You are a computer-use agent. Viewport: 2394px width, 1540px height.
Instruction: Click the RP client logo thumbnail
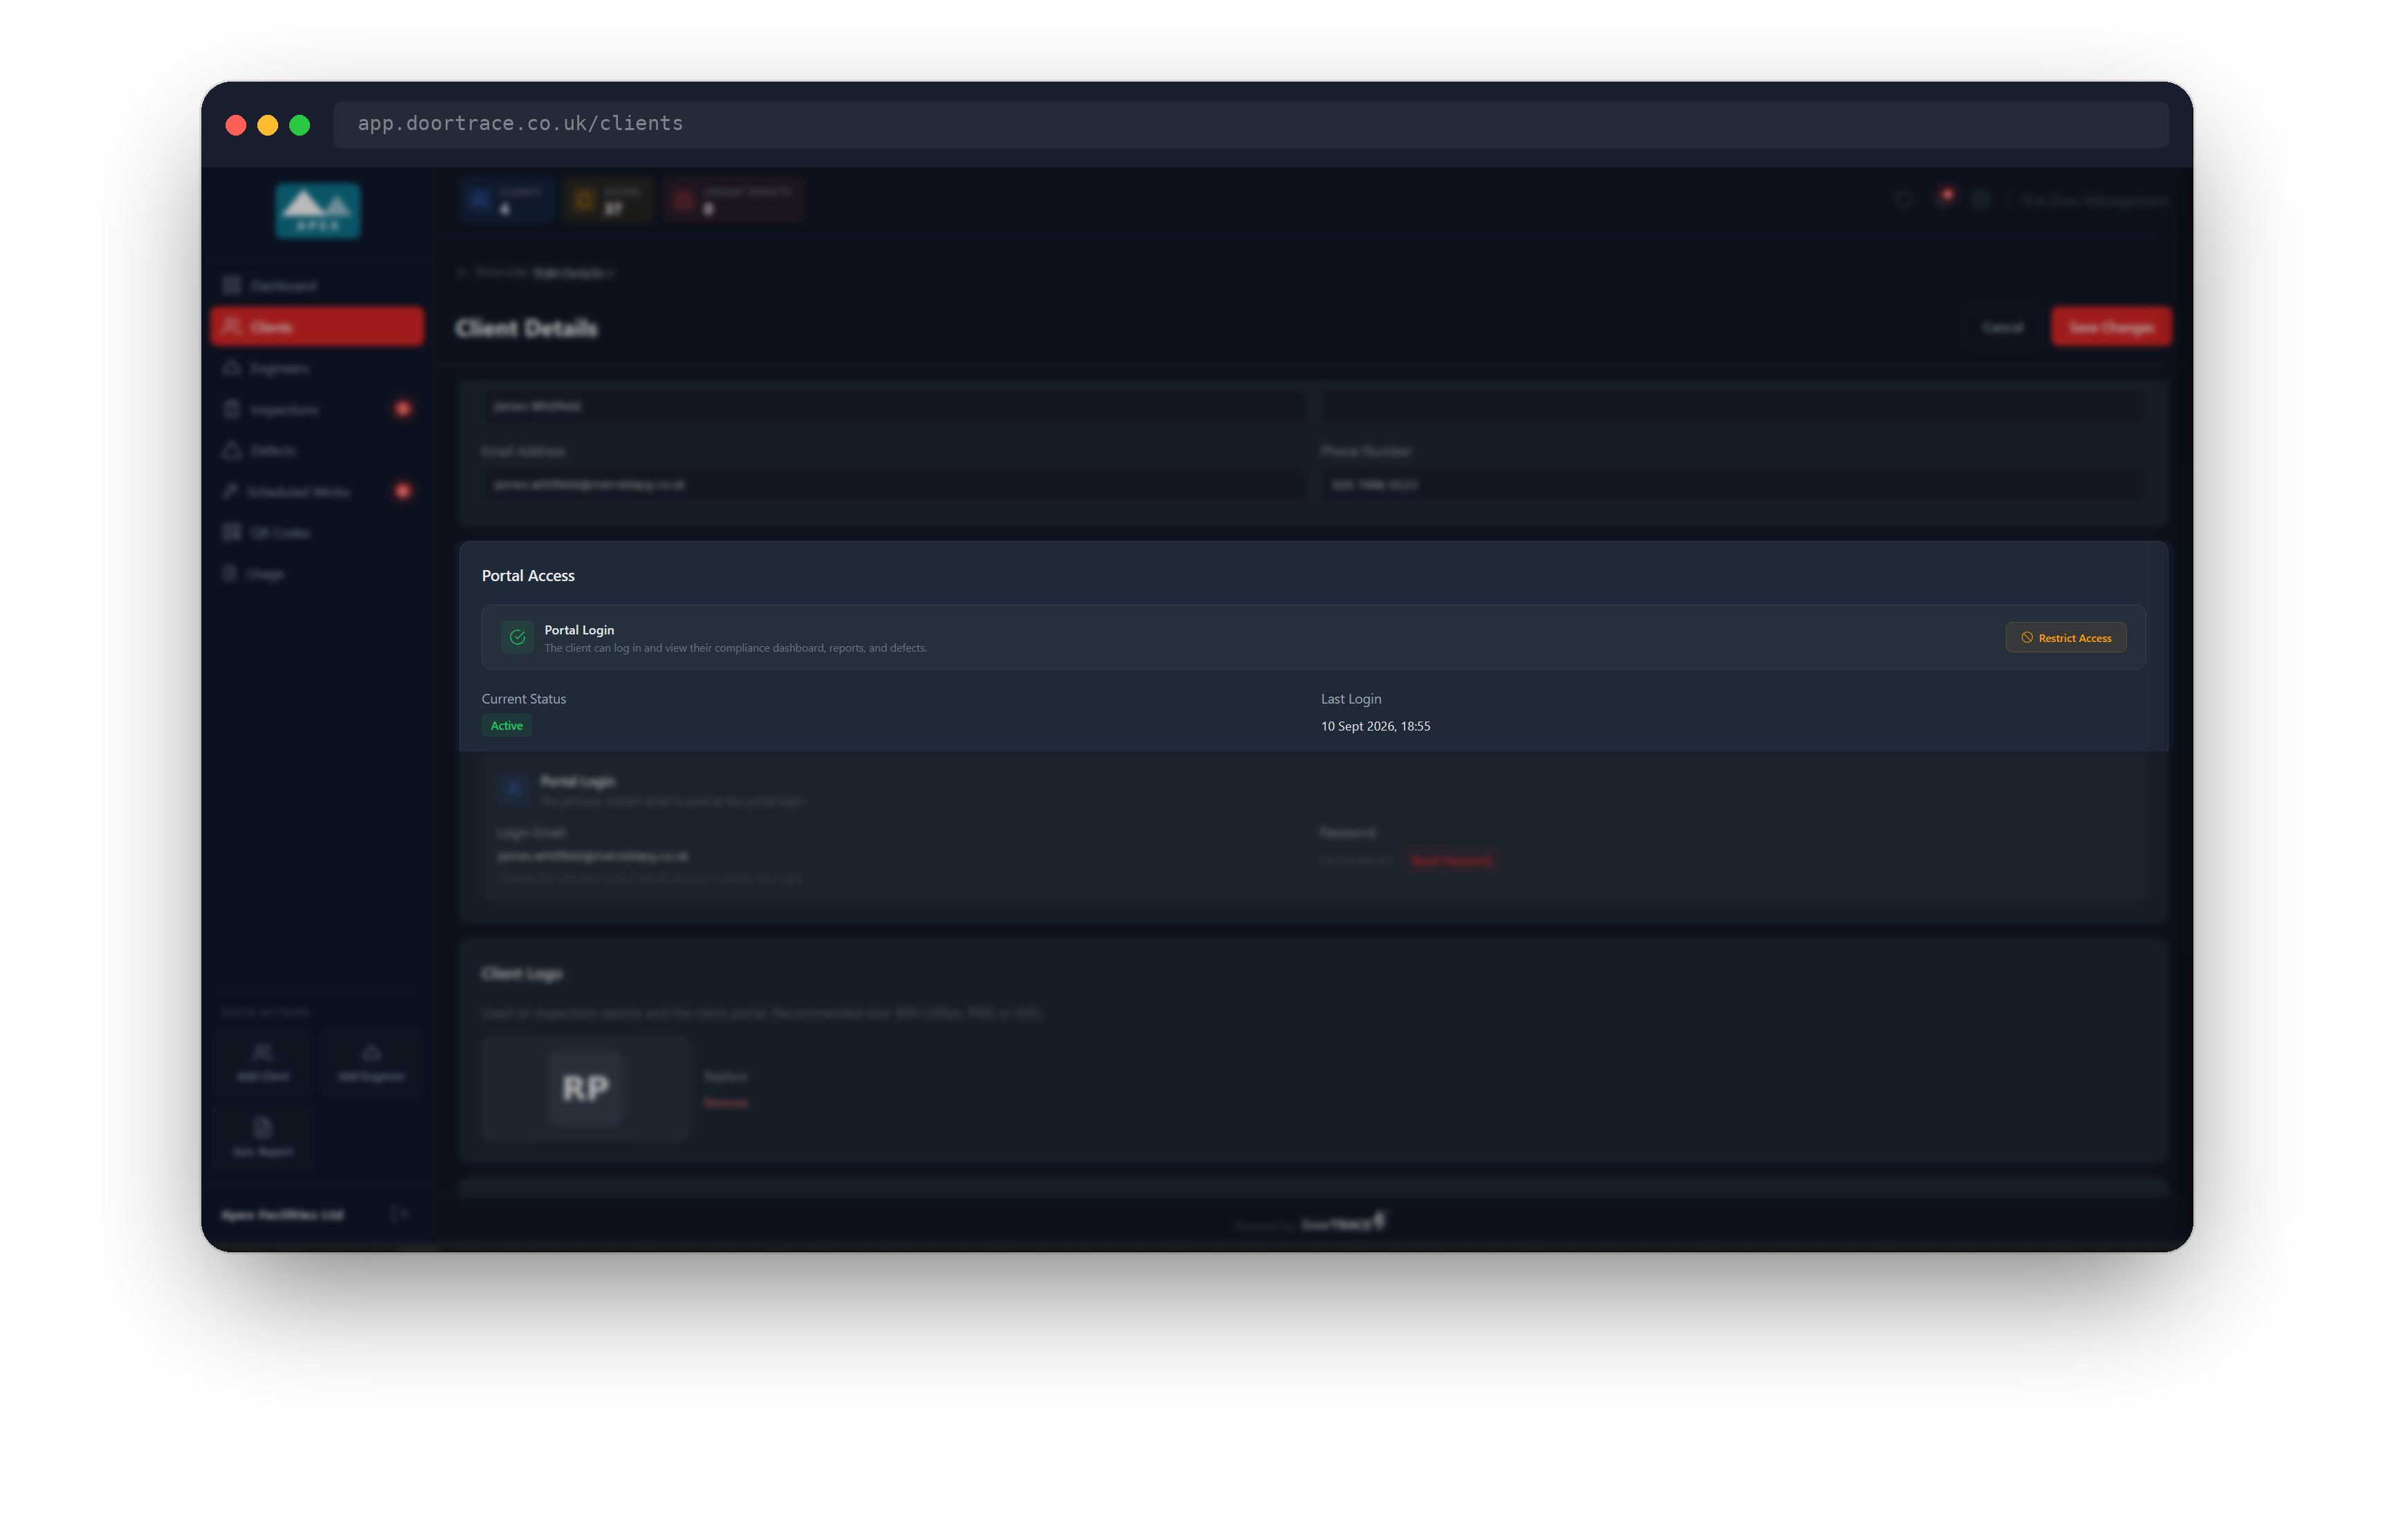tap(585, 1088)
